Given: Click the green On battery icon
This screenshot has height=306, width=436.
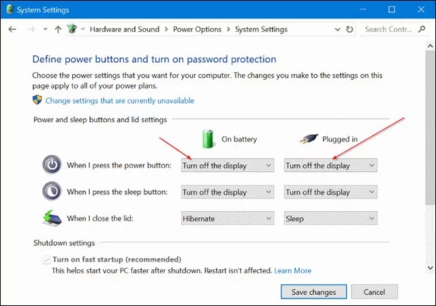Looking at the screenshot, I should click(208, 138).
